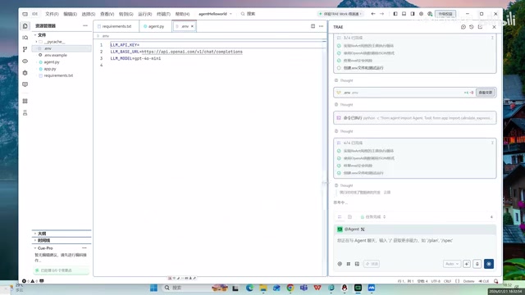Open the chat history icon in TRAE panel
Image resolution: width=525 pixels, height=295 pixels.
[472, 27]
